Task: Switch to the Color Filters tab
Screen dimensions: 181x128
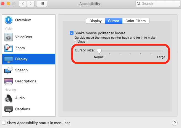Action: 135,21
